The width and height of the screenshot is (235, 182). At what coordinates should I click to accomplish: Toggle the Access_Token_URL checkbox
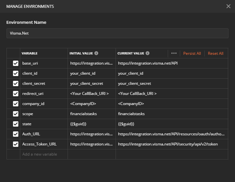(15, 144)
